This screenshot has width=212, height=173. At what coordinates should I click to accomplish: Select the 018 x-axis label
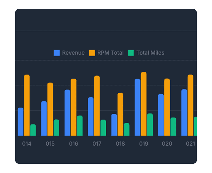pos(120,144)
